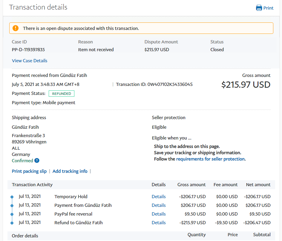Click the printer icon
Image resolution: width=282 pixels, height=241 pixels.
coord(259,8)
